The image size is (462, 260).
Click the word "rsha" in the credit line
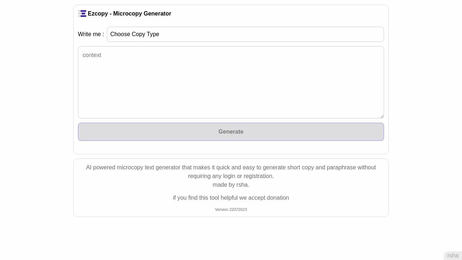click(x=242, y=185)
